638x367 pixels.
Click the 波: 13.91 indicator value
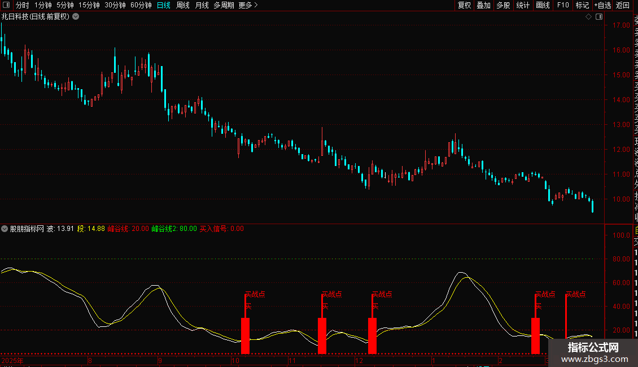[x=60, y=229]
